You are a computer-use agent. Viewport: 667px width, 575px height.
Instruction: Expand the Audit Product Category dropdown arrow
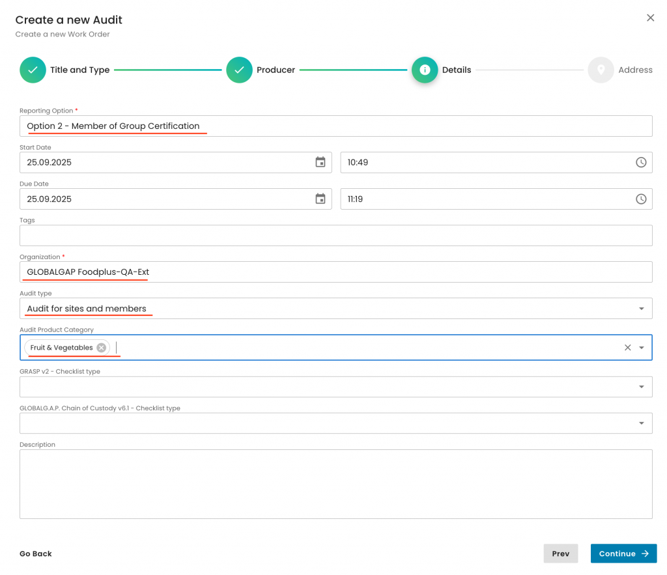point(642,348)
